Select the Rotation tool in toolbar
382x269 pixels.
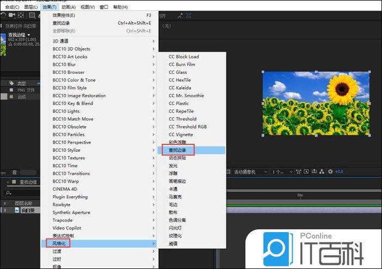click(3, 15)
